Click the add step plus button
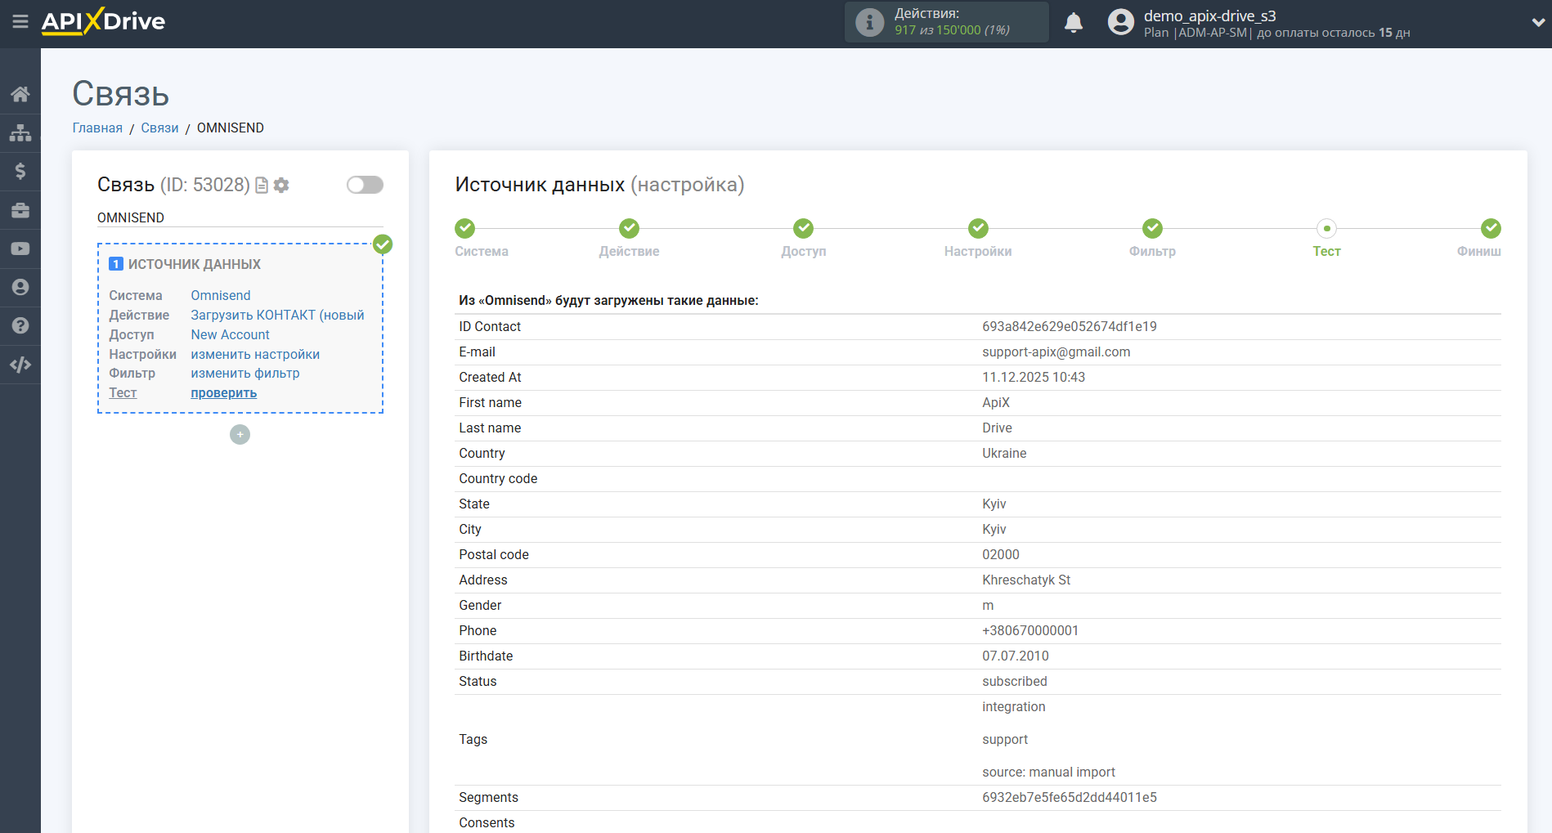This screenshot has height=833, width=1552. coord(240,435)
